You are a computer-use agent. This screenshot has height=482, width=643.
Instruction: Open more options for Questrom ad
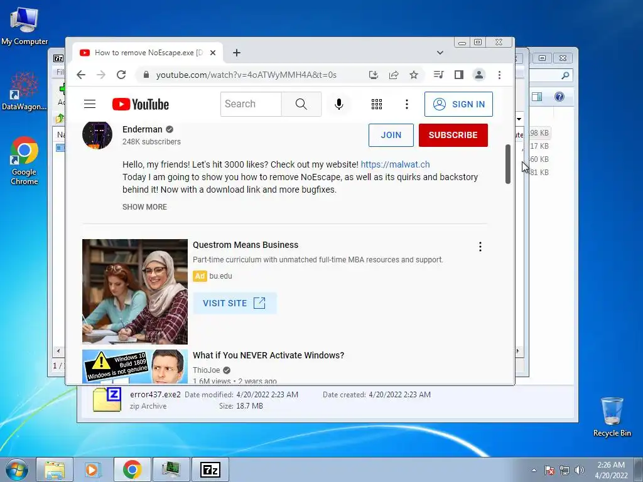tap(480, 246)
